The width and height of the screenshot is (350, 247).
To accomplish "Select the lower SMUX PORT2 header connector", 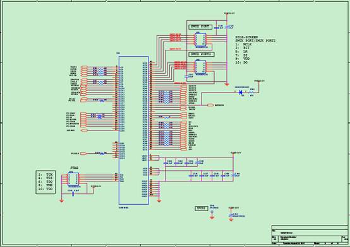I will [x=200, y=67].
